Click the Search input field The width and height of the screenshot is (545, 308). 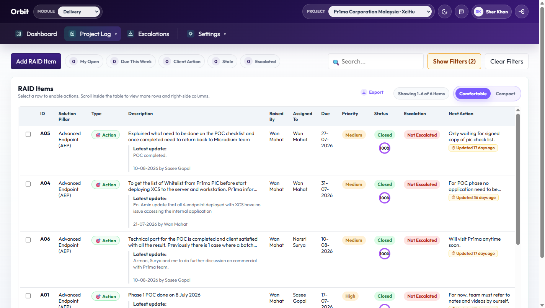click(376, 61)
